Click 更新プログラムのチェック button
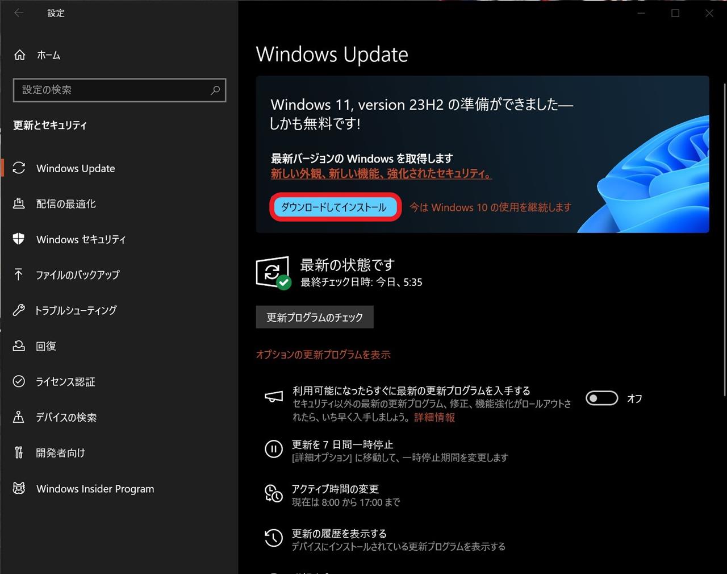The image size is (727, 574). [315, 317]
